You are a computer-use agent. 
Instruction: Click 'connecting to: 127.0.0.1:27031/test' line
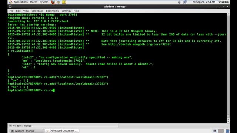click(x=38, y=21)
